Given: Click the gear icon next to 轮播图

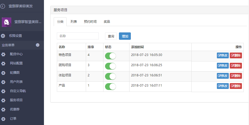Looking at the screenshot, I should [x=3, y=73].
